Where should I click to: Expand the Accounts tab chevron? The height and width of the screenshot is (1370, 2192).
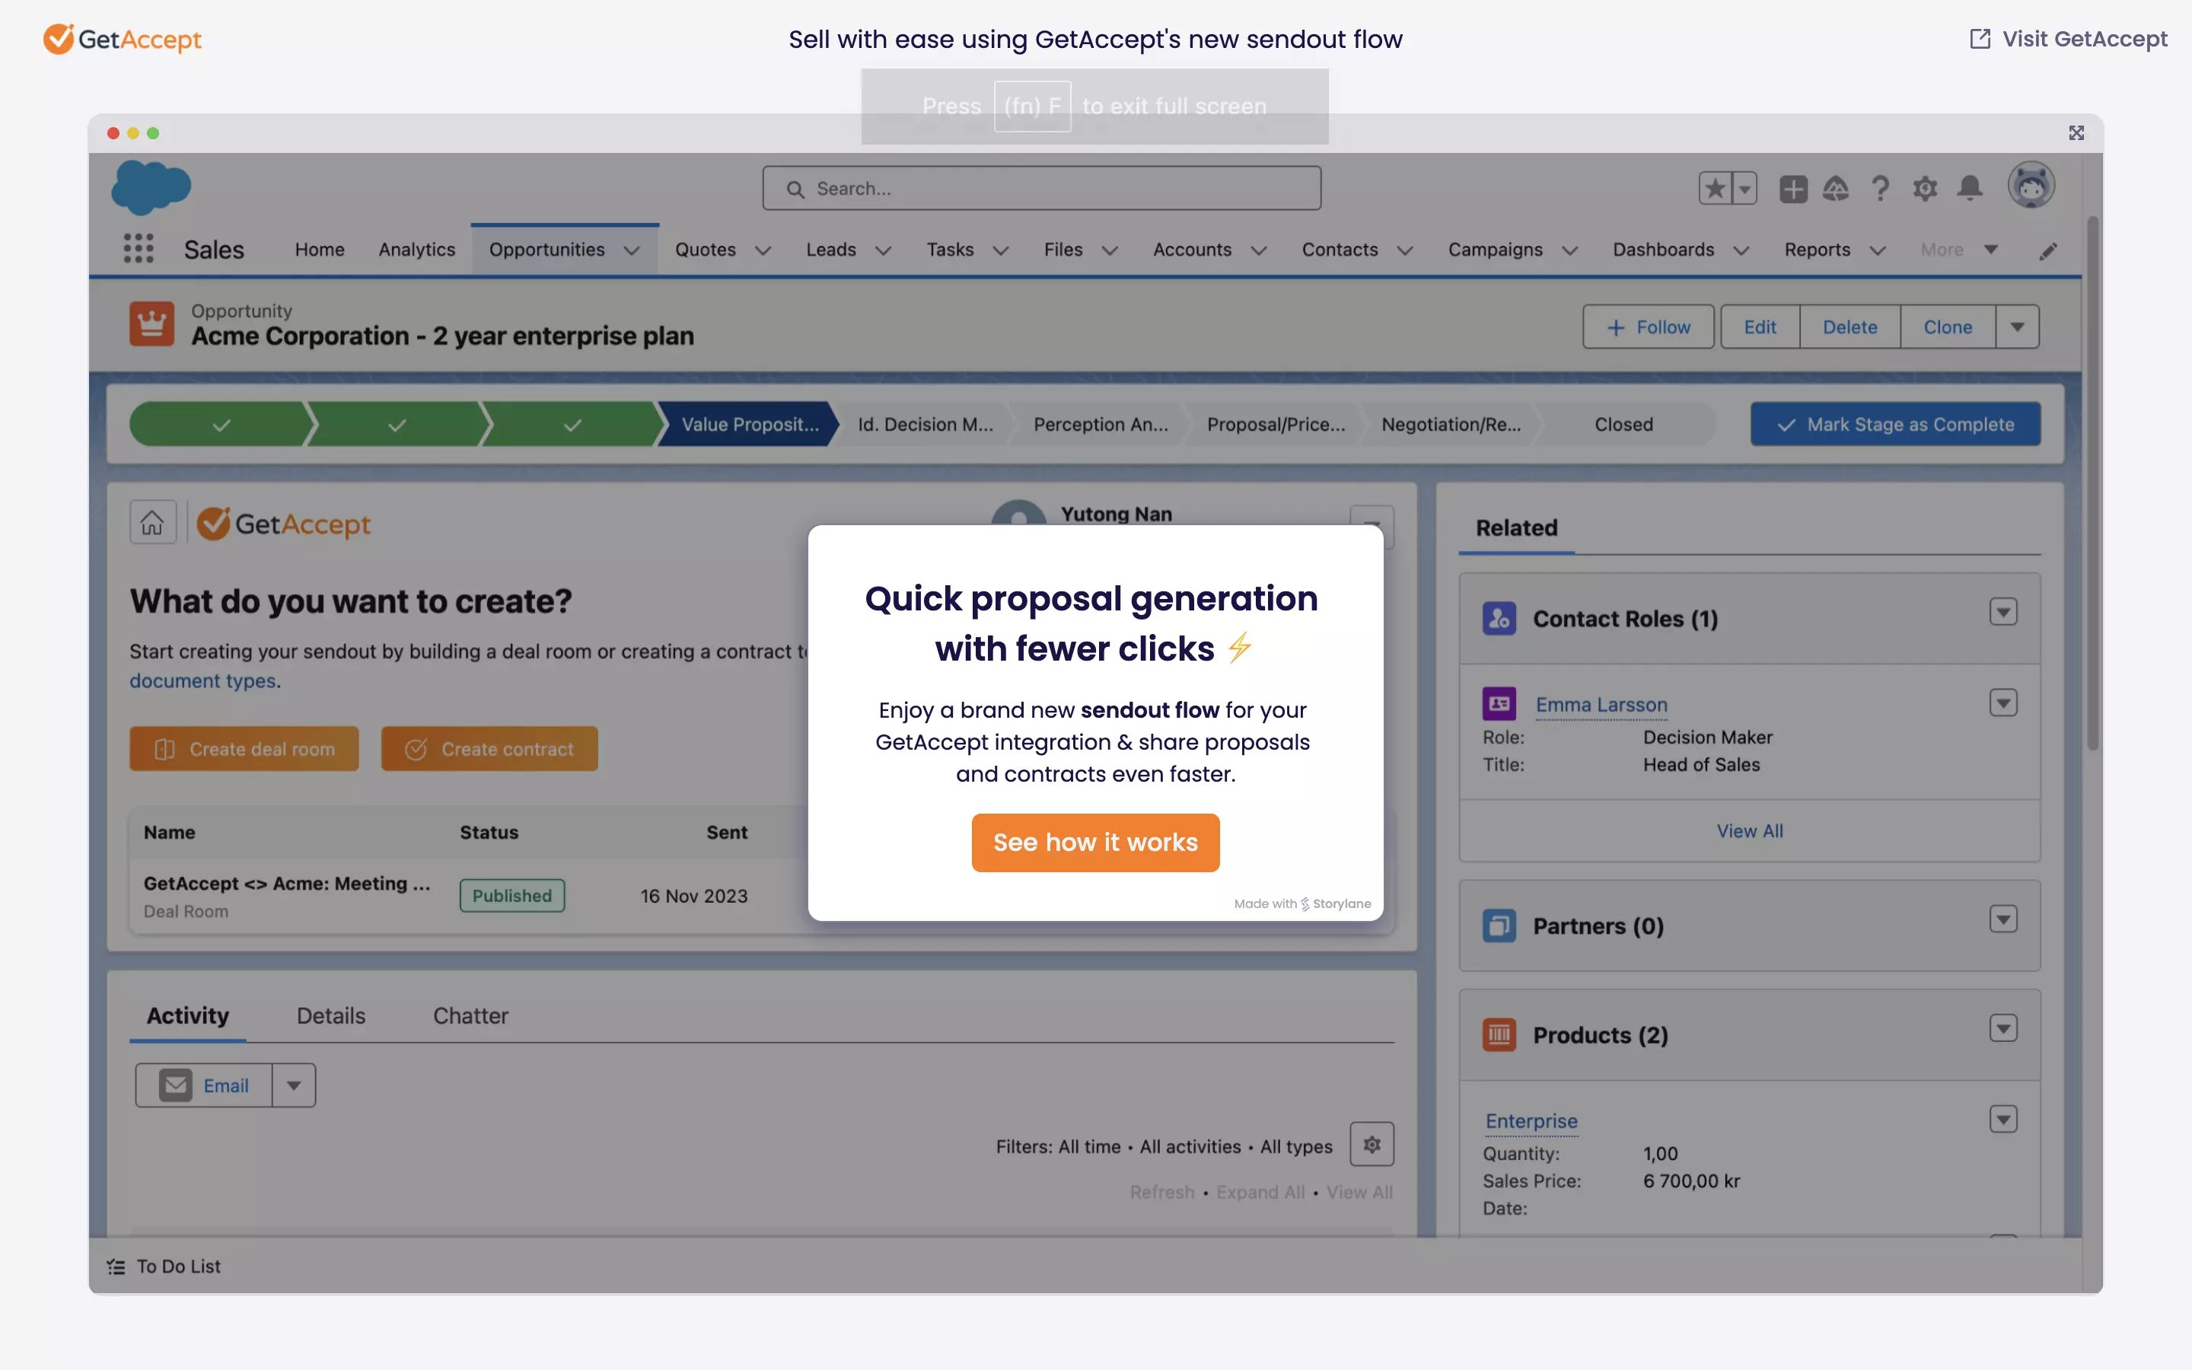1258,251
